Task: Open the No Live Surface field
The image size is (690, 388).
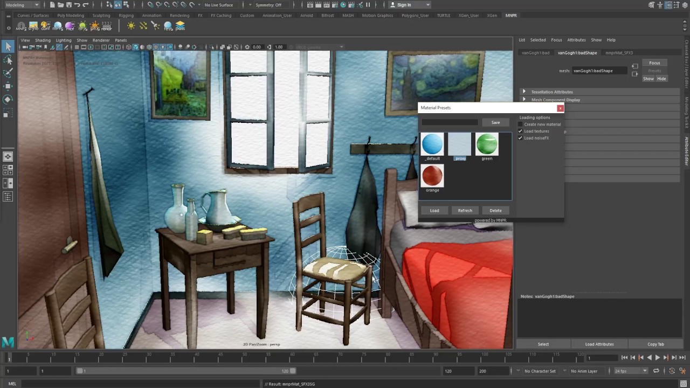Action: (222, 5)
